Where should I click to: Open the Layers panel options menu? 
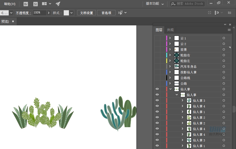tap(229, 30)
